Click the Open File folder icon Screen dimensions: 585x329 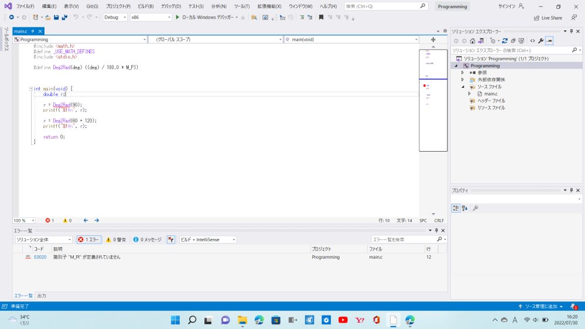[x=48, y=17]
